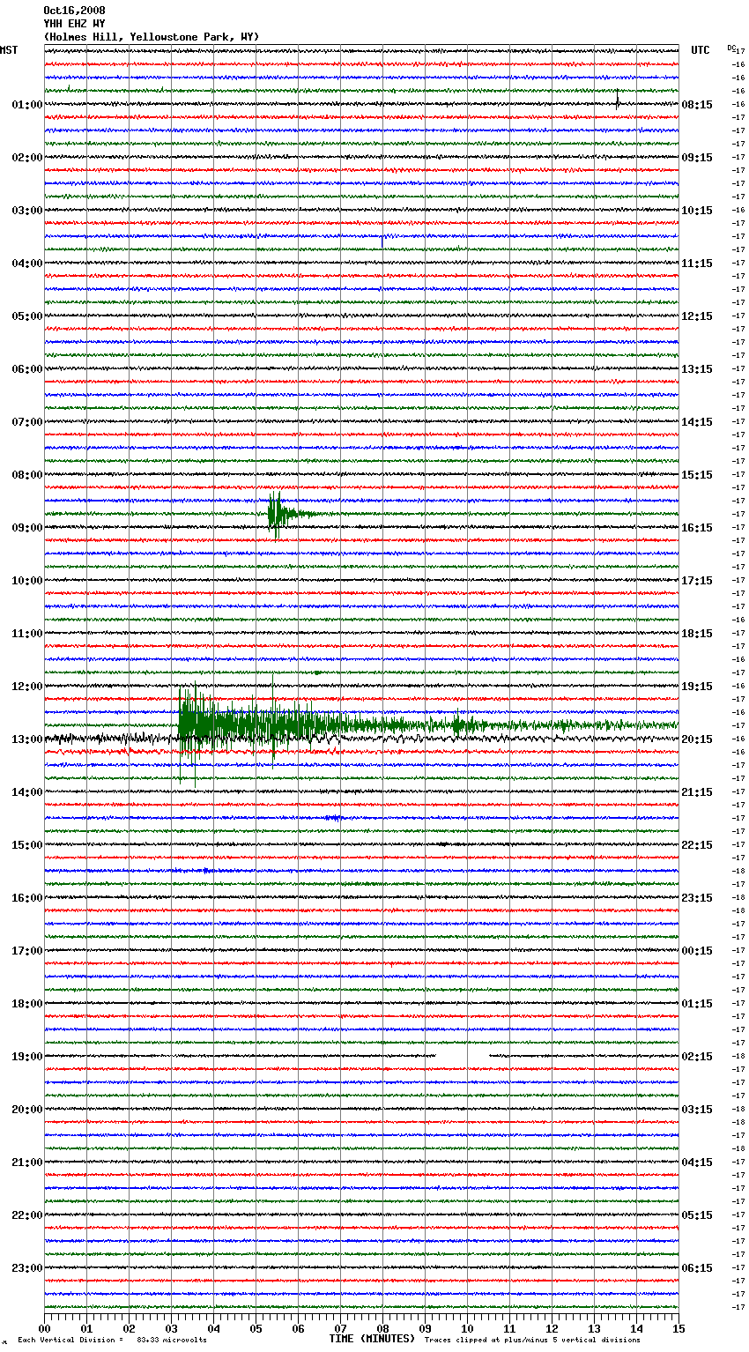Click the 04:15 UTC time label
The width and height of the screenshot is (749, 1352).
click(697, 1163)
